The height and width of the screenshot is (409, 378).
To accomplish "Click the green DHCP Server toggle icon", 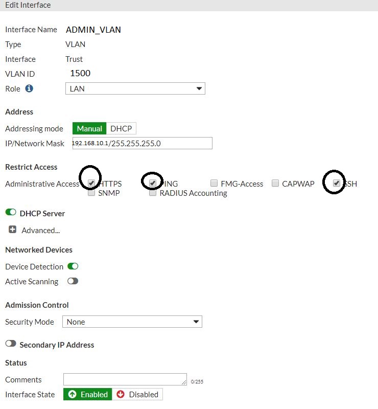I will pyautogui.click(x=11, y=213).
